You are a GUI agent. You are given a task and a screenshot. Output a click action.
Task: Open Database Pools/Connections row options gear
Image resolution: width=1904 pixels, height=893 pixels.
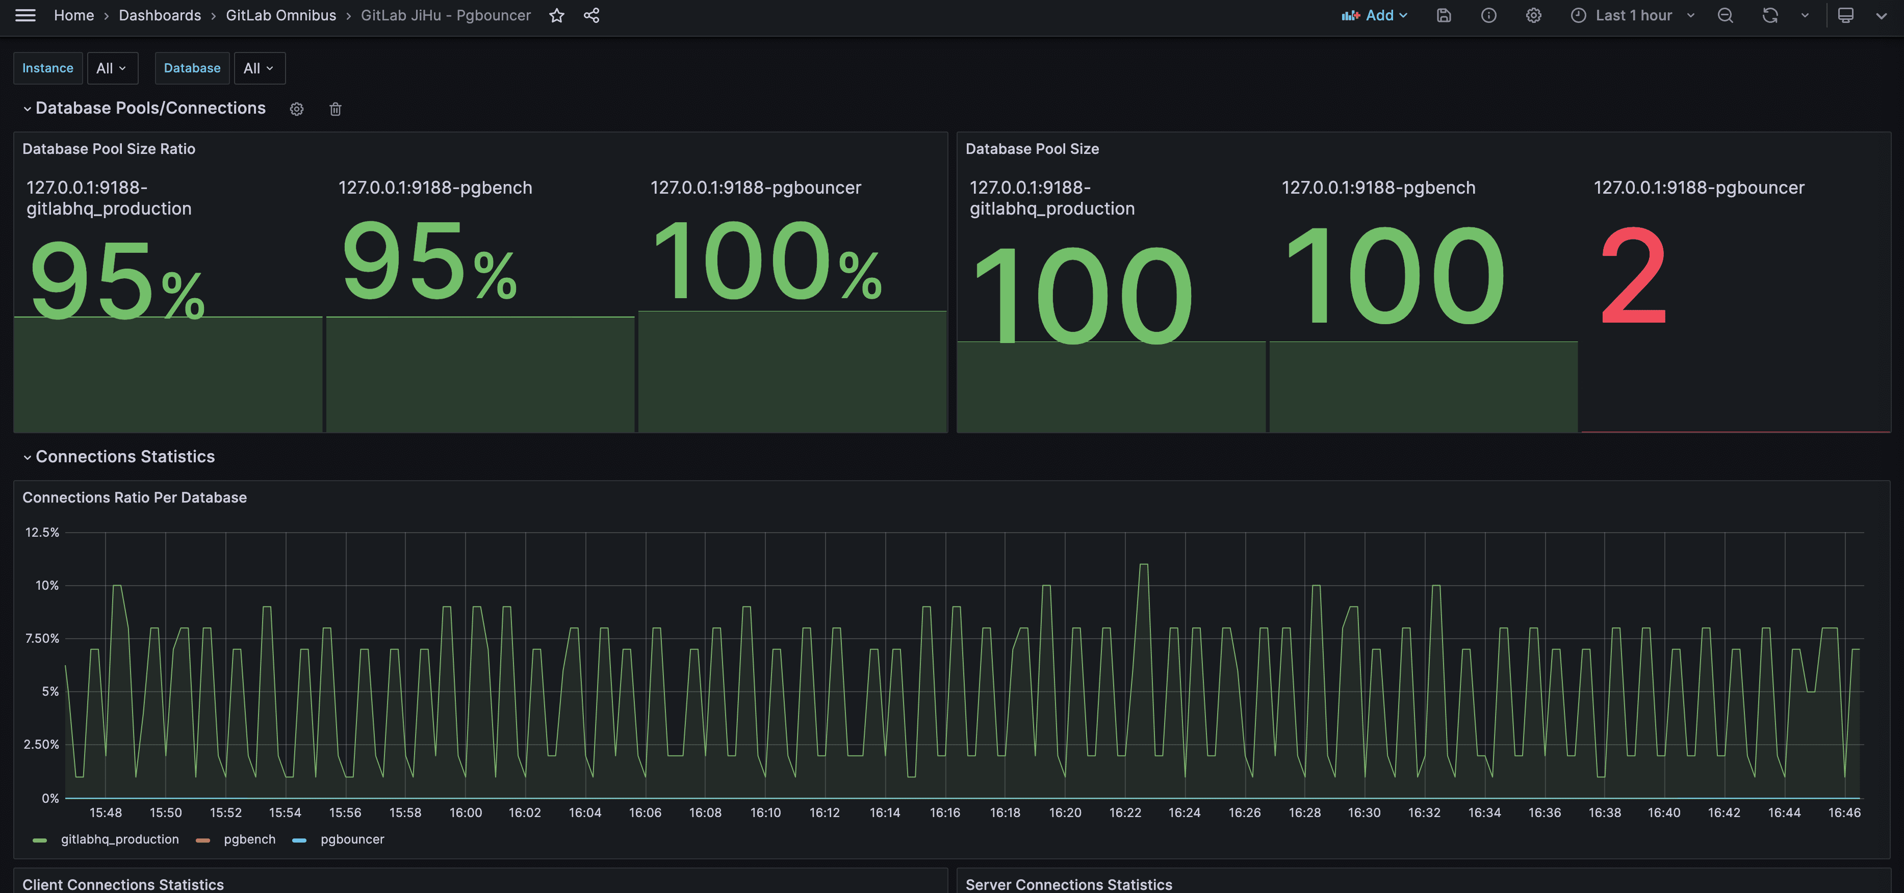pos(296,109)
